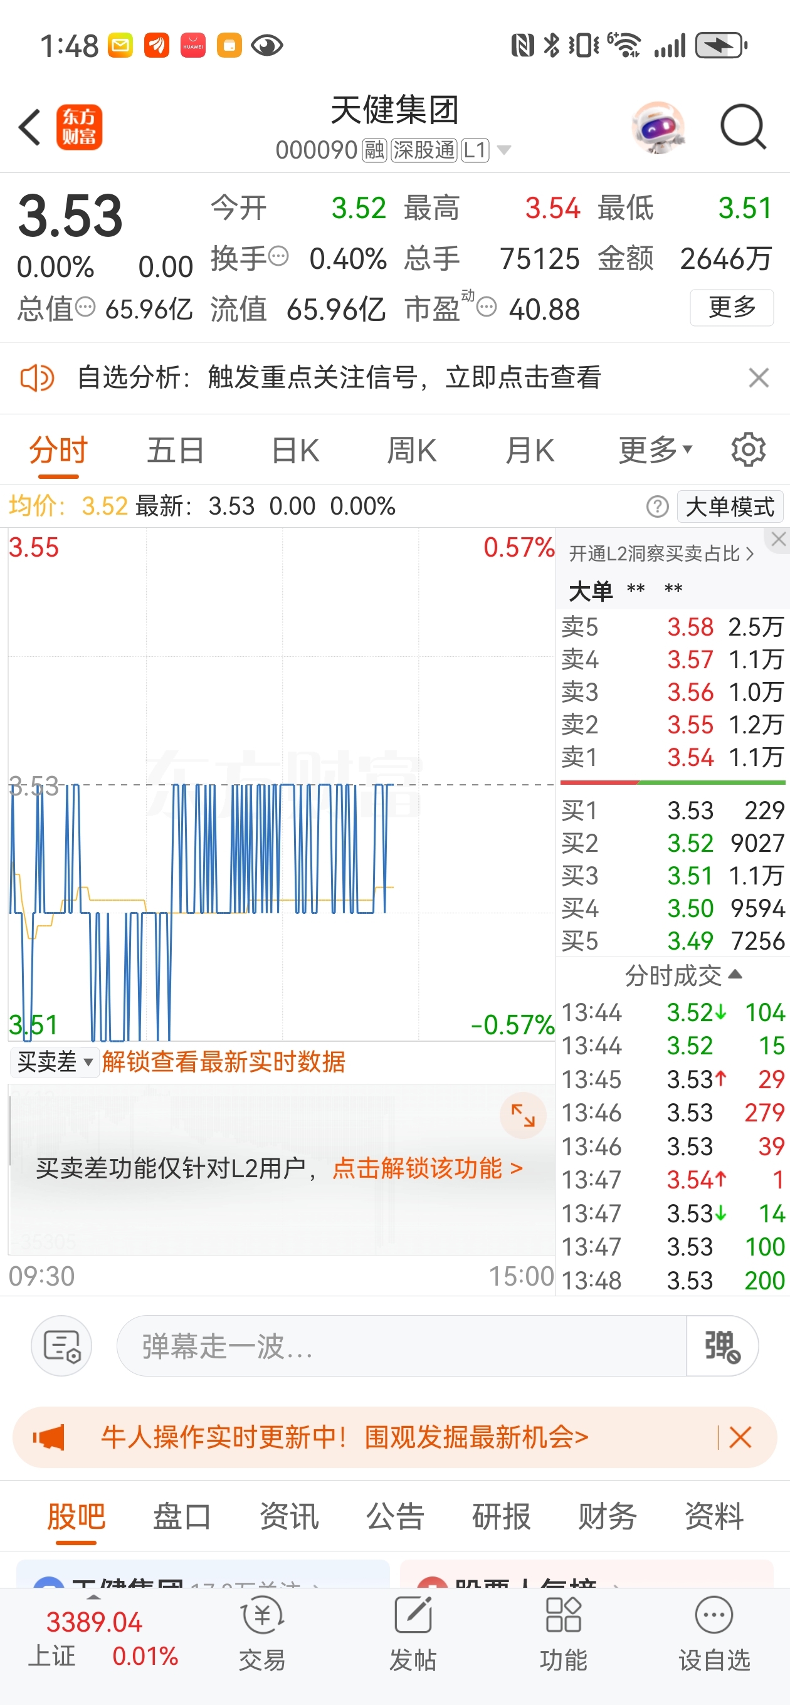
Task: Open the Eastmoney (东方财富) logo icon
Action: point(80,127)
